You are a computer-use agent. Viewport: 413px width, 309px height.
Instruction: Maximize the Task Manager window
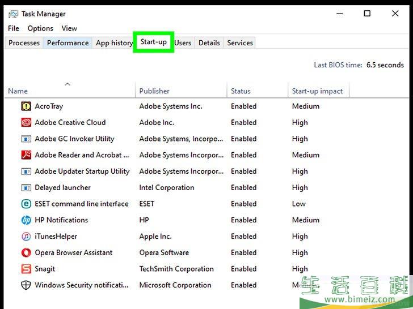[367, 14]
